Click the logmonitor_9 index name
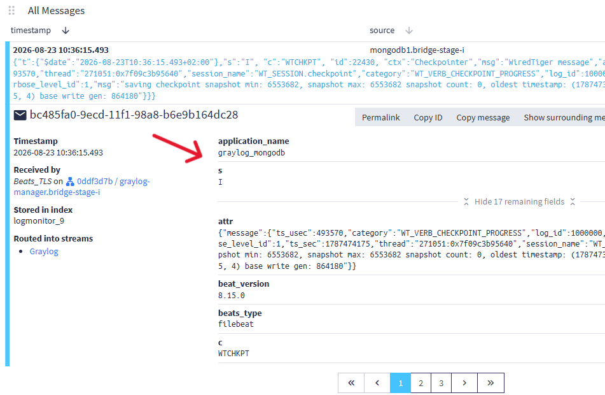Viewport: 605px width, 395px height. click(39, 220)
